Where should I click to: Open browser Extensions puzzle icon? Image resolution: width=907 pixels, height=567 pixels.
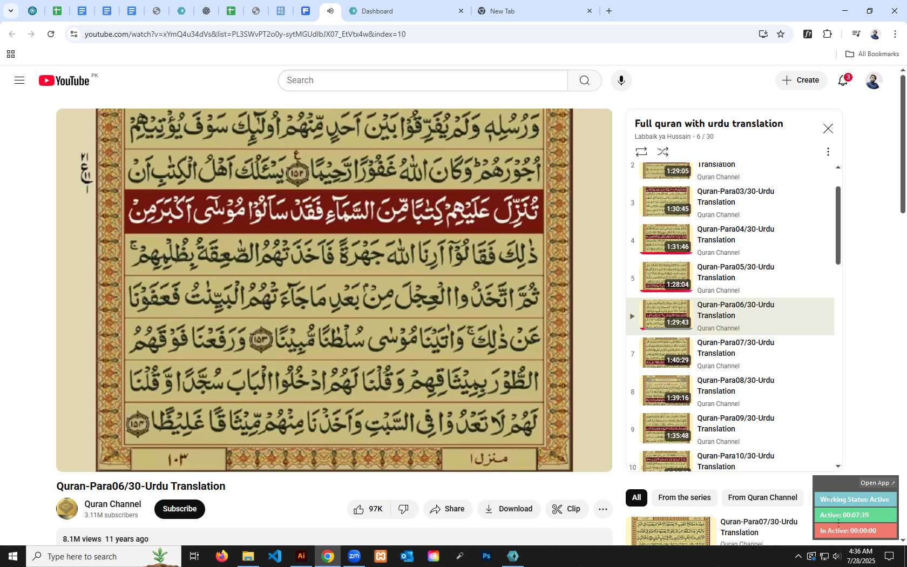[827, 34]
